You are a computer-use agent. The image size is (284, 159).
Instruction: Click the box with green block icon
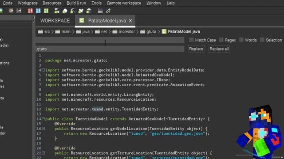pyautogui.click(x=89, y=11)
